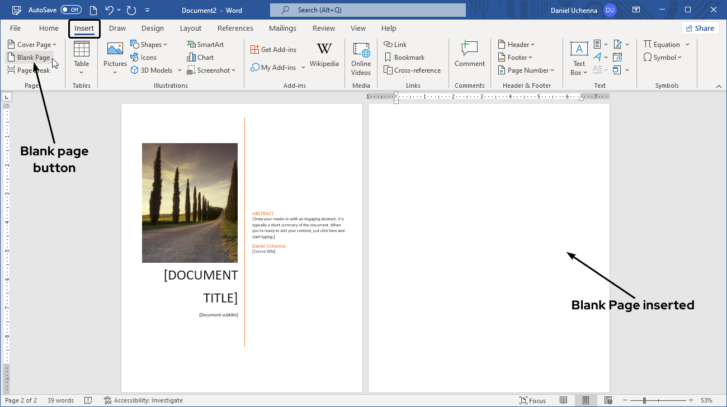Insert an Online Video
Screen dimensions: 727x407
click(361, 58)
